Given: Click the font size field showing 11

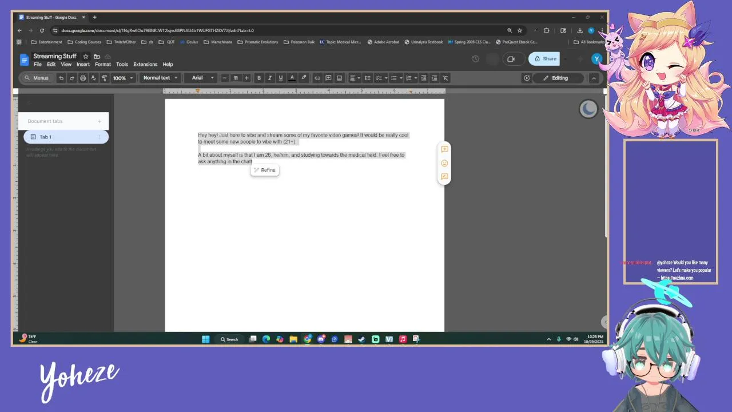Looking at the screenshot, I should [x=236, y=78].
